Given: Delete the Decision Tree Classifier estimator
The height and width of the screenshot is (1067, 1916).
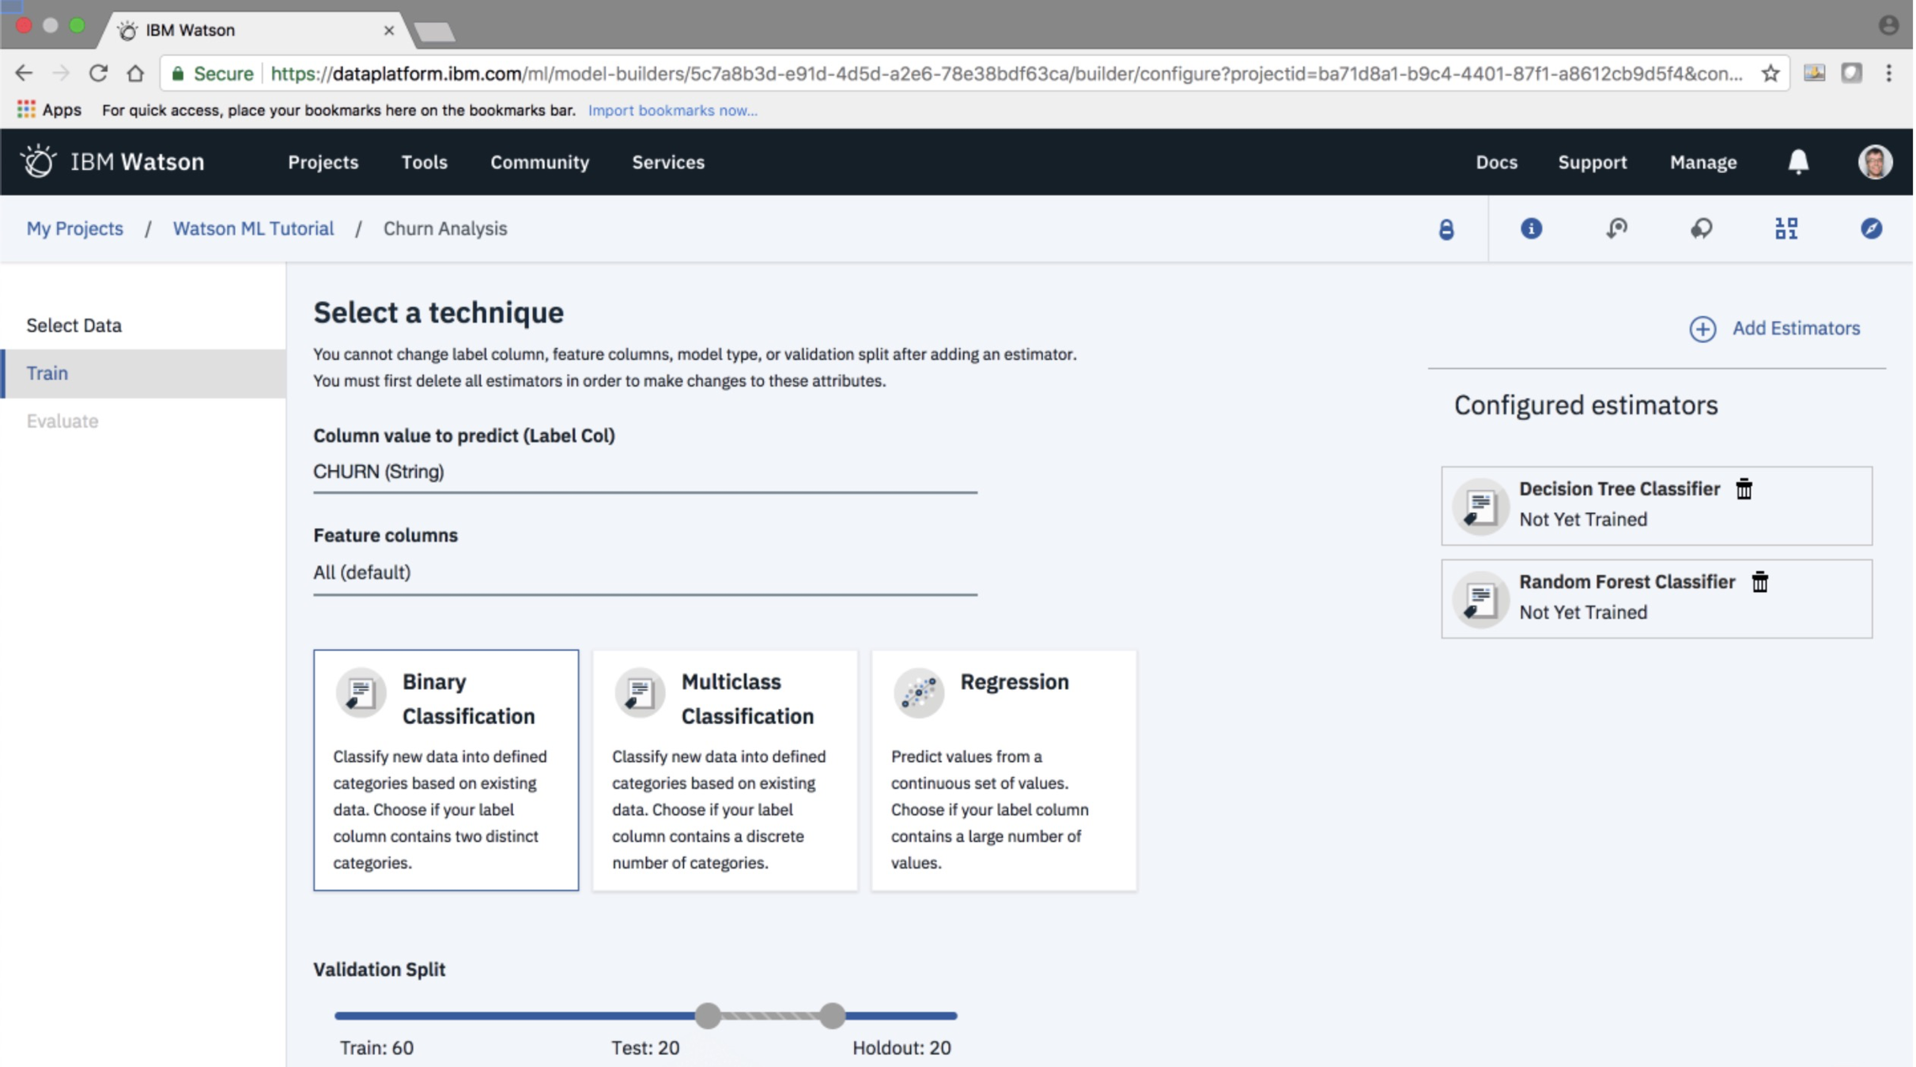Looking at the screenshot, I should pyautogui.click(x=1744, y=489).
